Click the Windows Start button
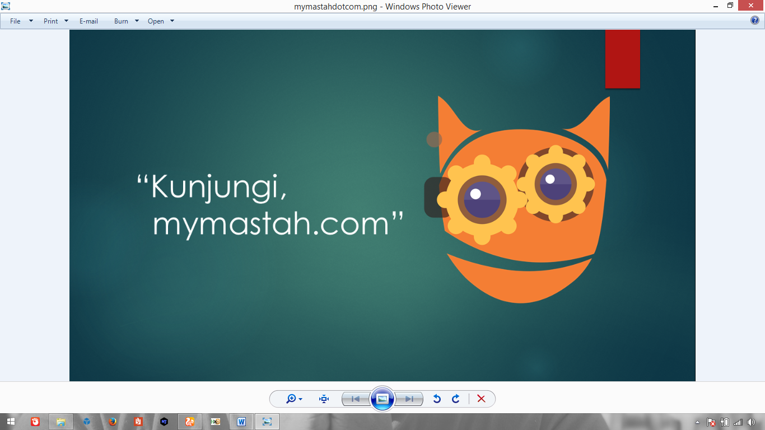The height and width of the screenshot is (430, 765). 11,422
